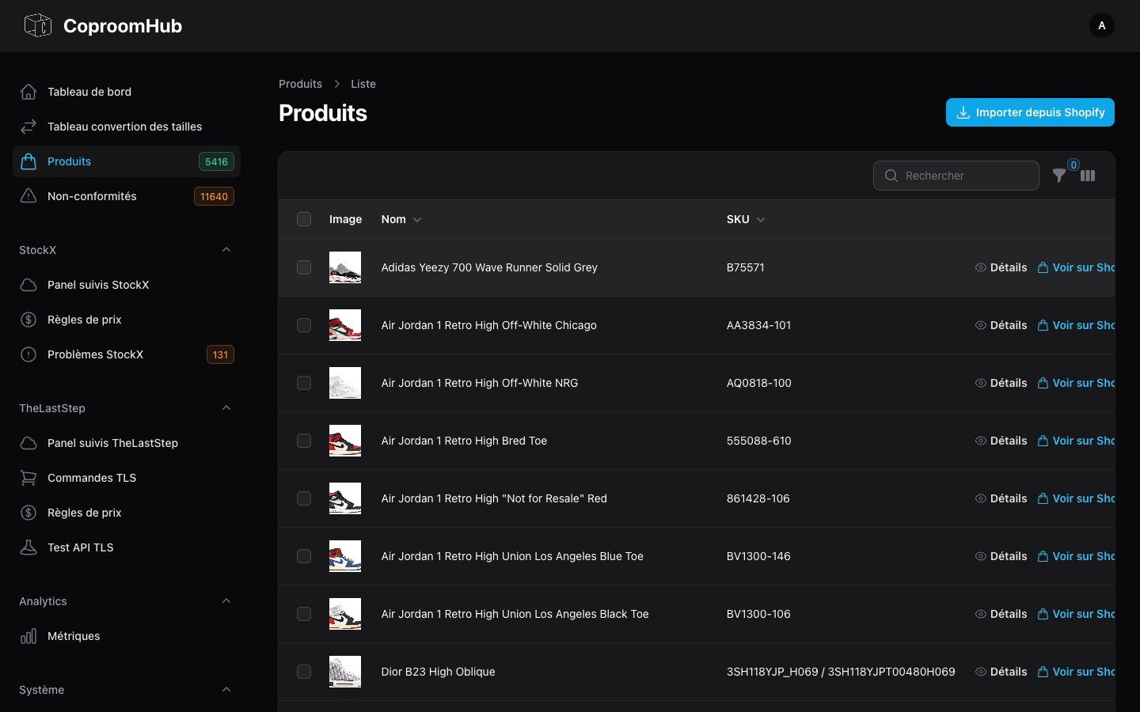Image resolution: width=1140 pixels, height=712 pixels.
Task: Click the Panel suivis StockX cloud icon
Action: (28, 285)
